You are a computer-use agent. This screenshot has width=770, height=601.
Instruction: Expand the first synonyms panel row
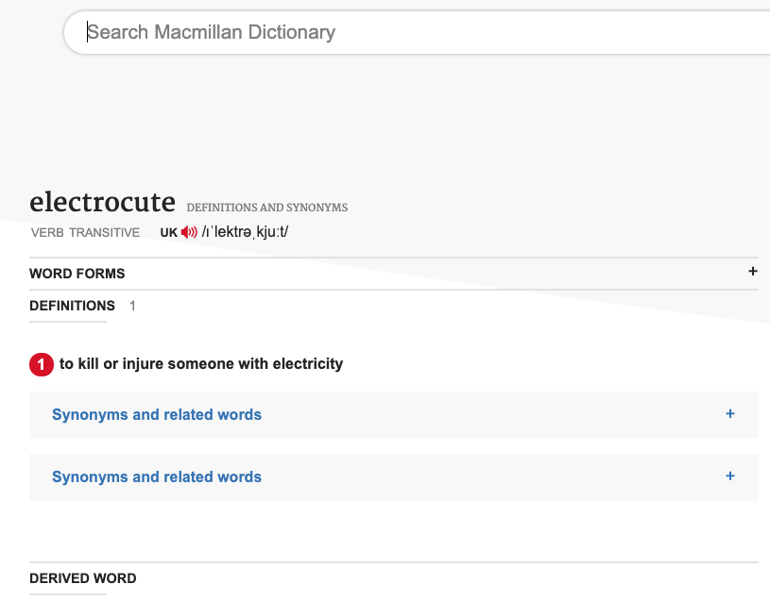394,415
